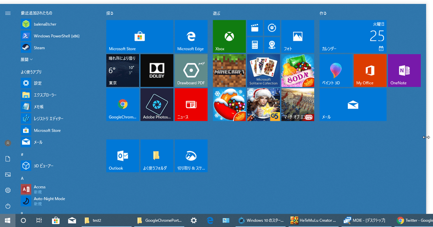Screen dimensions: 433x227
Task: Launch the OneNote tile
Action: pyautogui.click(x=404, y=71)
